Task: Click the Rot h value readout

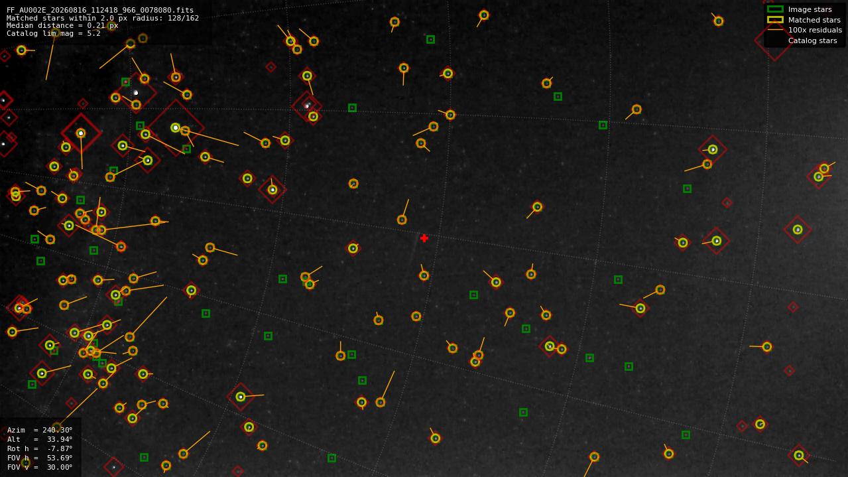Action: coord(40,448)
